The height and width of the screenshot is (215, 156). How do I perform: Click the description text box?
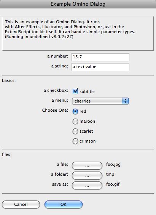78,33
